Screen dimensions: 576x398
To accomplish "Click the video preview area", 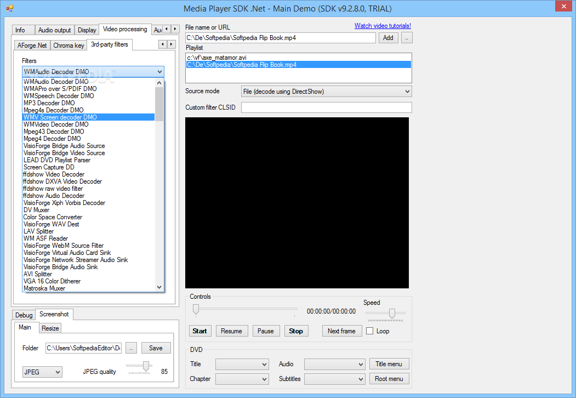I will pyautogui.click(x=297, y=203).
